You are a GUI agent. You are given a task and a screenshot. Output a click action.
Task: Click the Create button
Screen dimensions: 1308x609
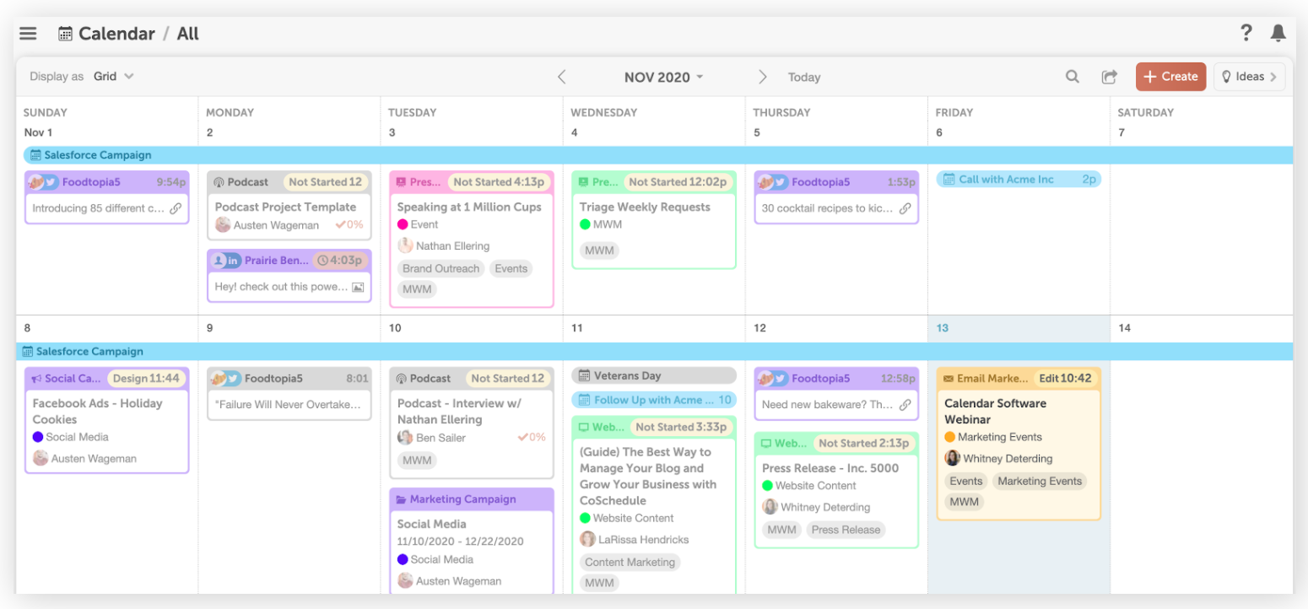click(1170, 77)
